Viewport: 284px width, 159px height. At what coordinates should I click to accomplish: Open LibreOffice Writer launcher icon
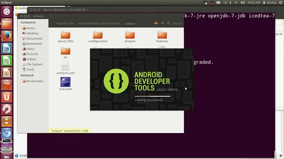pos(7,48)
